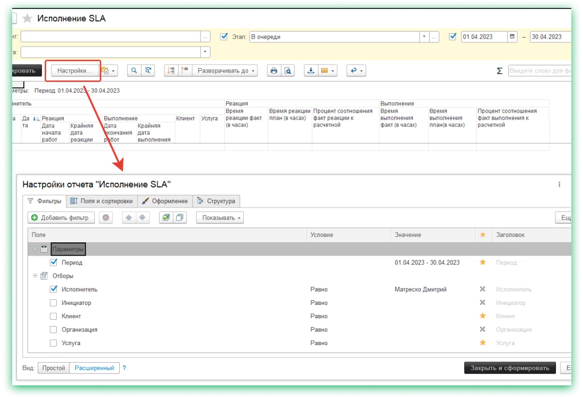Click the check all filters icon
583x397 pixels.
click(166, 218)
